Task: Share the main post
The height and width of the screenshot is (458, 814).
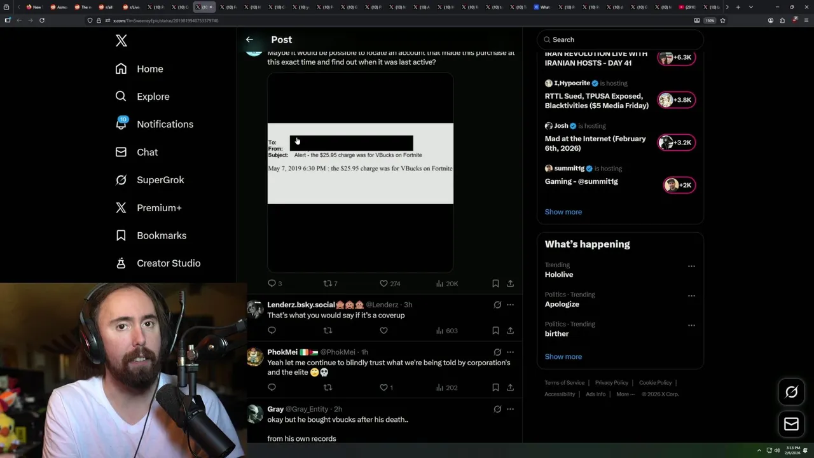Action: click(x=510, y=284)
